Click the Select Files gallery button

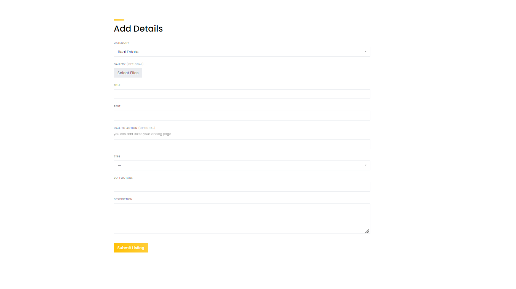point(128,73)
